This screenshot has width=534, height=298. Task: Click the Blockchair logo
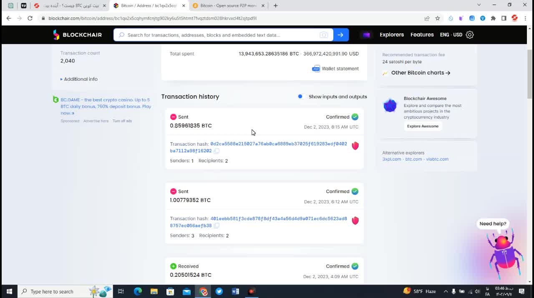pos(78,35)
